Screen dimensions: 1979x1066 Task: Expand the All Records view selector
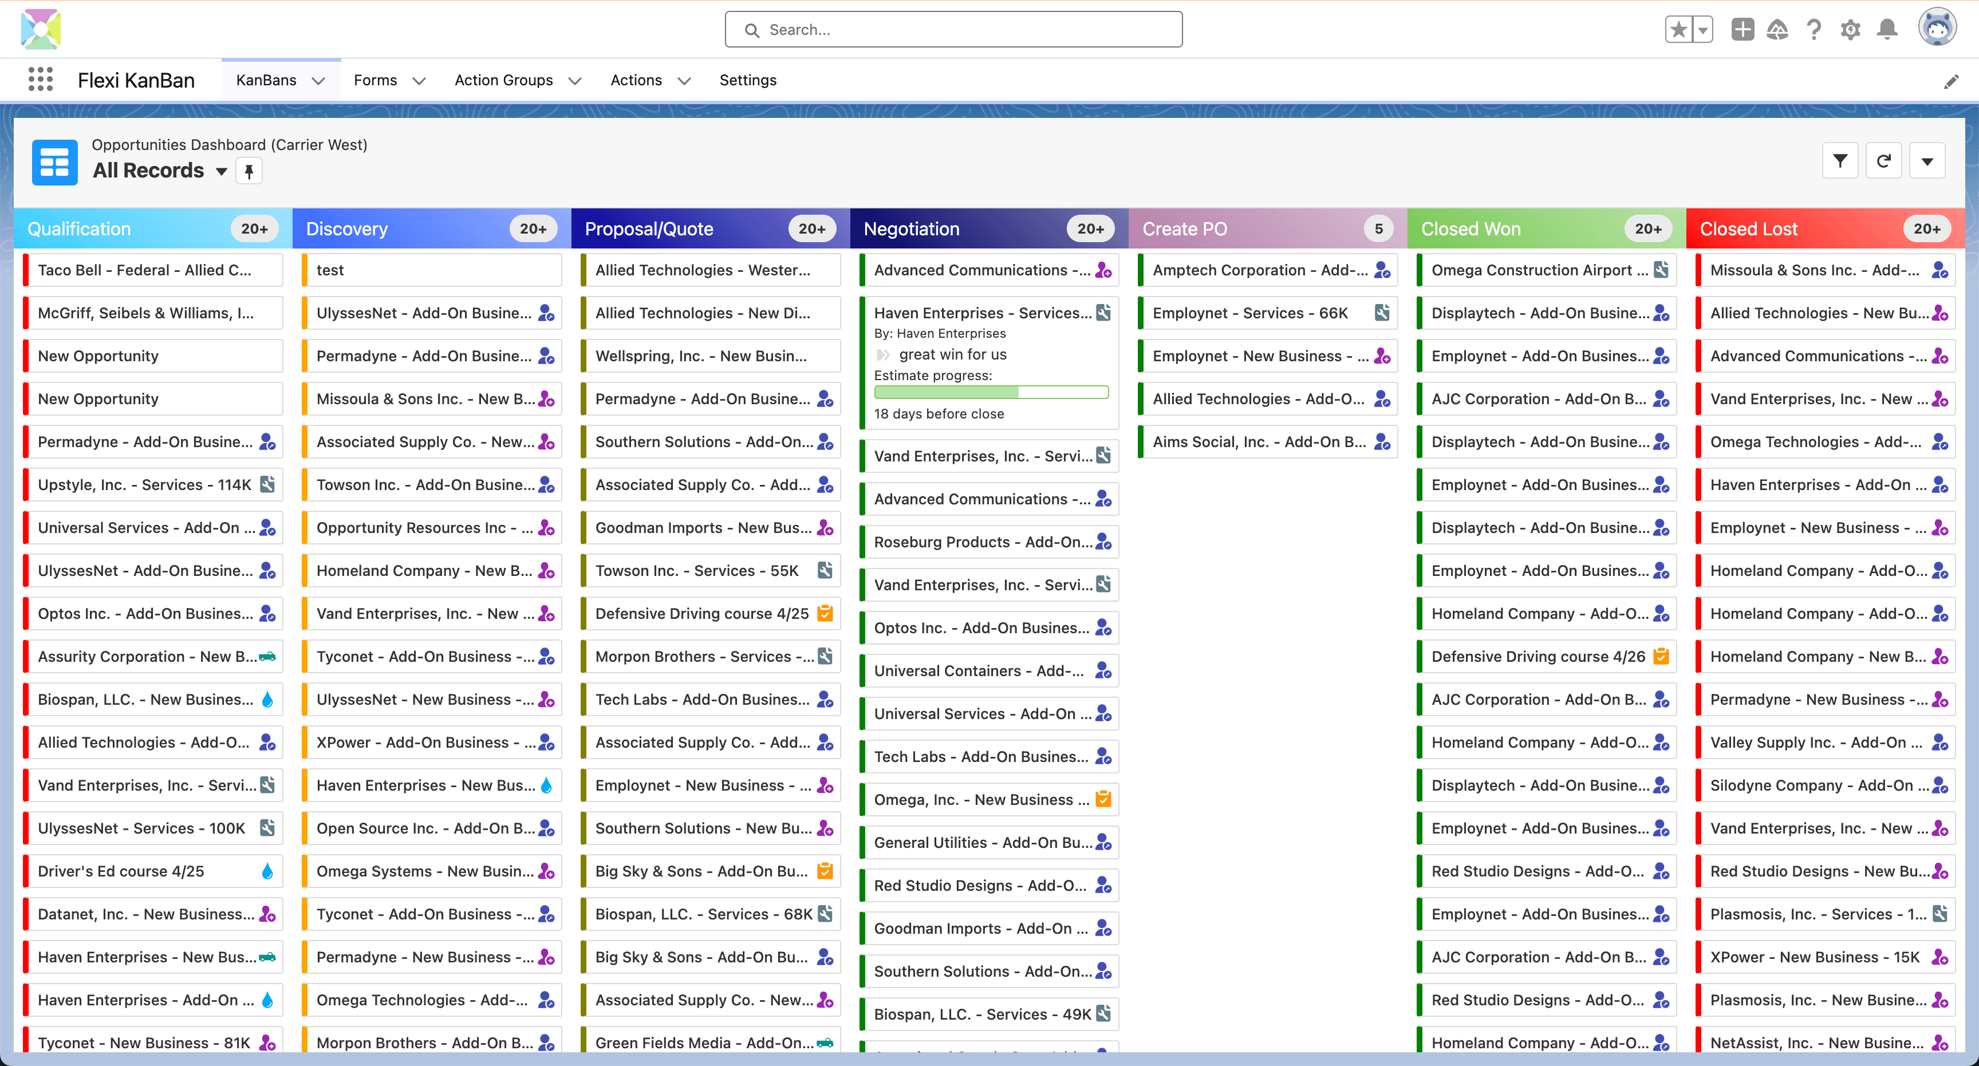tap(221, 171)
